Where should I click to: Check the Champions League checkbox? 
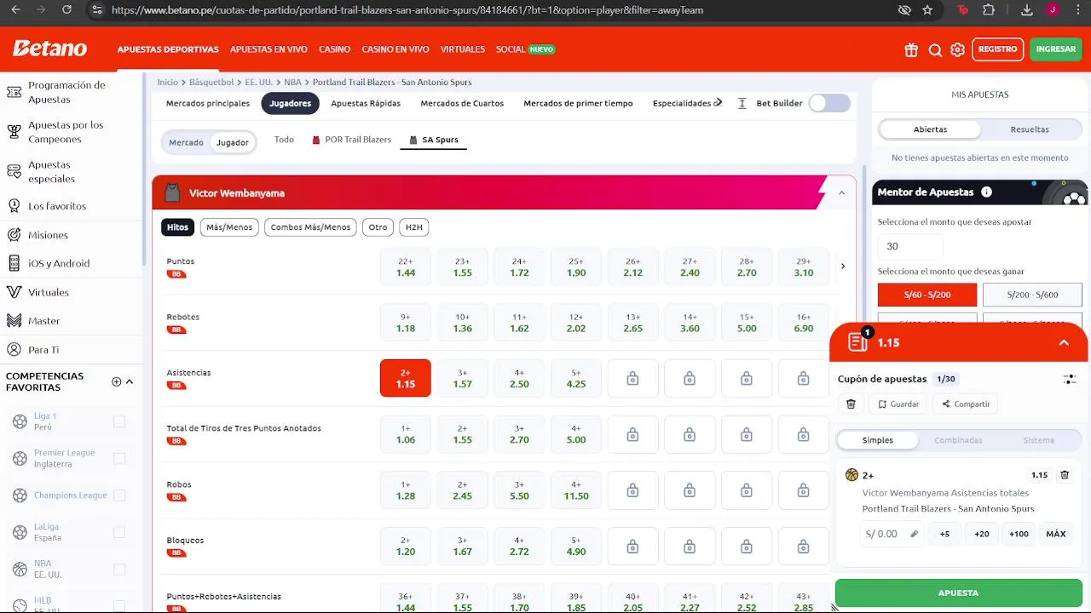point(119,496)
